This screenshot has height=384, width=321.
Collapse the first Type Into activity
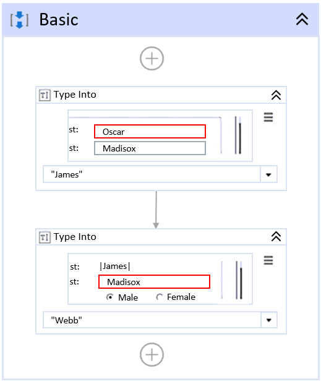276,95
